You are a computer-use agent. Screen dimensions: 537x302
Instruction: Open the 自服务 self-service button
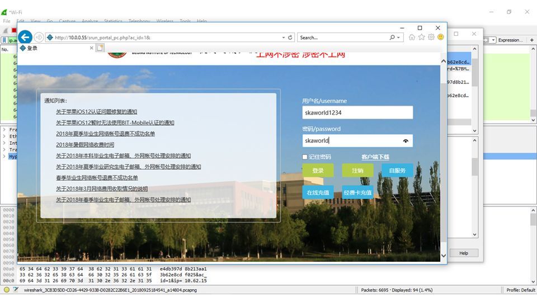pos(397,171)
